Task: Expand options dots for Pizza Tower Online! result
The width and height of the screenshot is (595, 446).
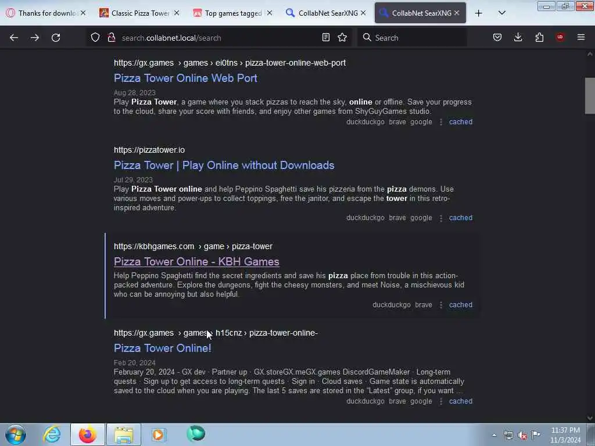Action: click(440, 401)
